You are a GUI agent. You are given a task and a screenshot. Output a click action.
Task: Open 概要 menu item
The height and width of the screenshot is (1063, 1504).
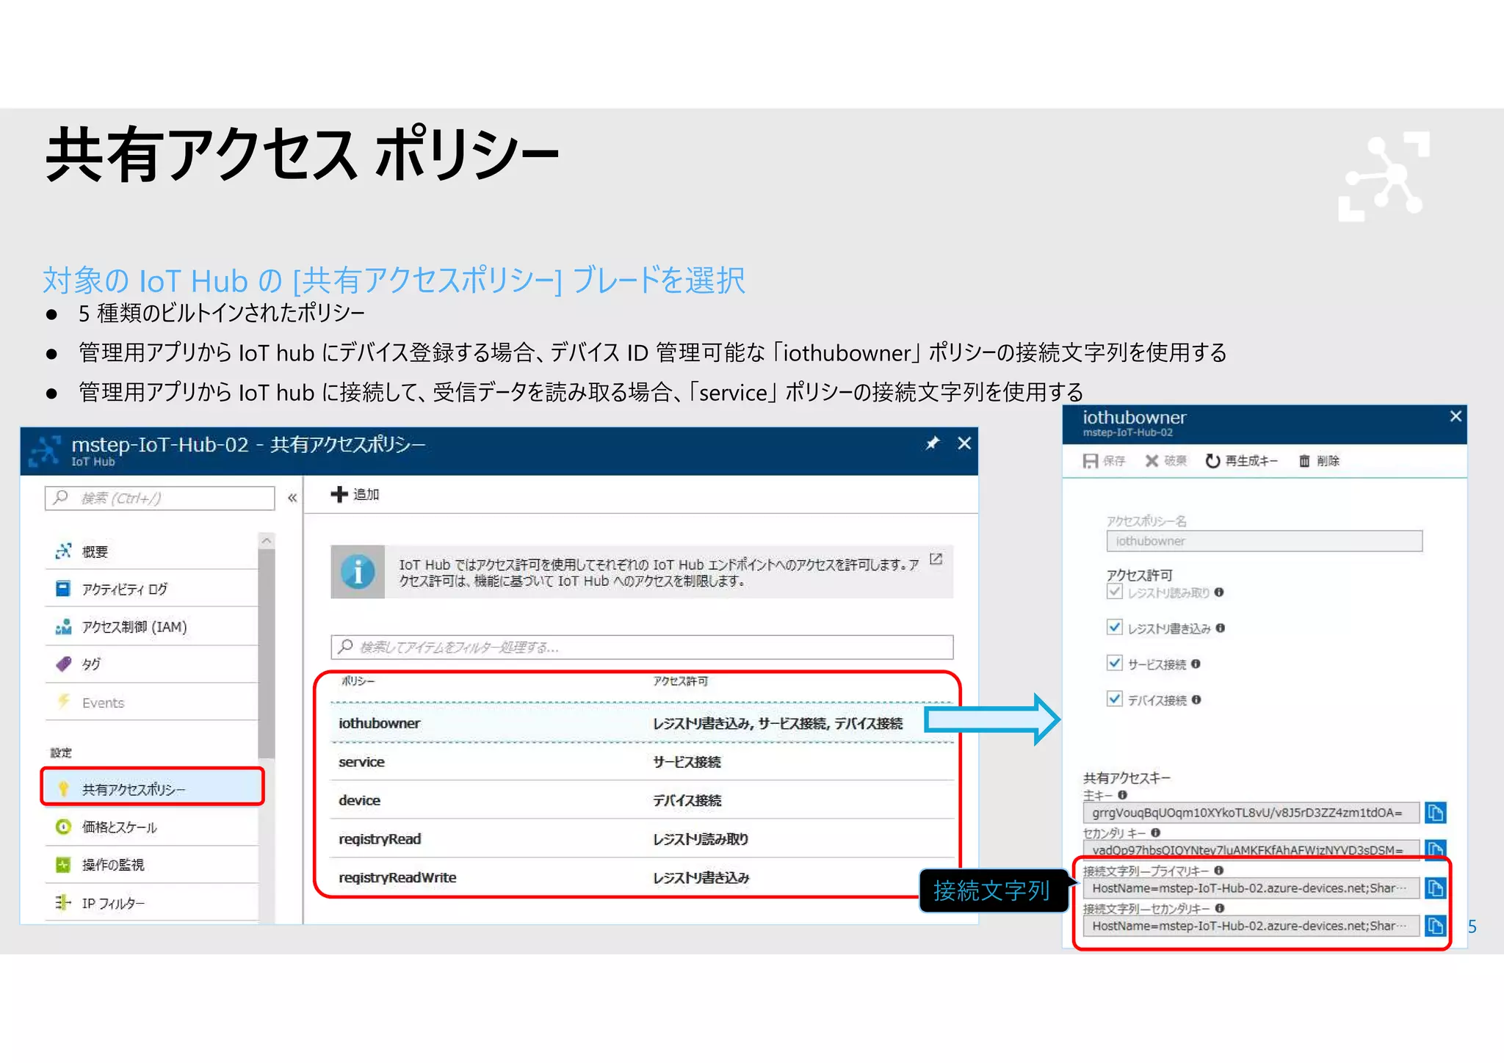(x=151, y=551)
